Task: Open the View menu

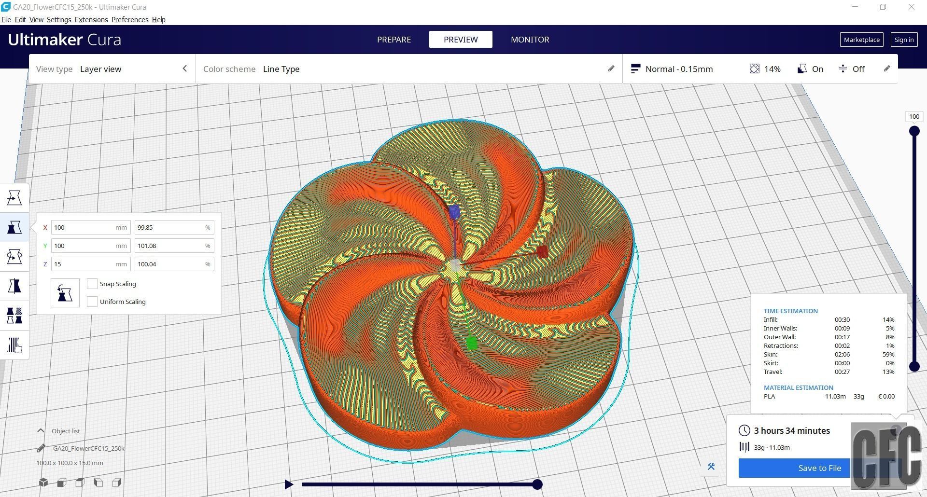Action: [36, 20]
